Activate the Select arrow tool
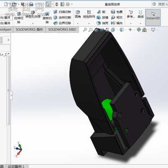168x168 pixels. 48,5
